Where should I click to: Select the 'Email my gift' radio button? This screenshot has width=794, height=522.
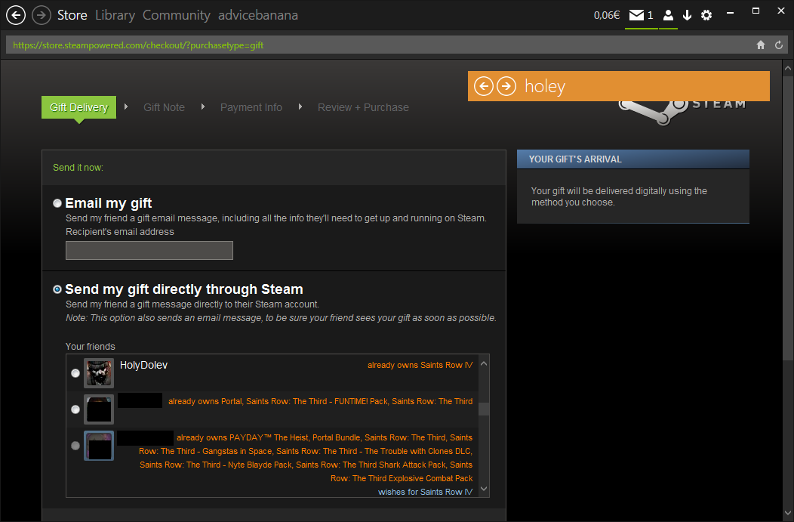(58, 203)
